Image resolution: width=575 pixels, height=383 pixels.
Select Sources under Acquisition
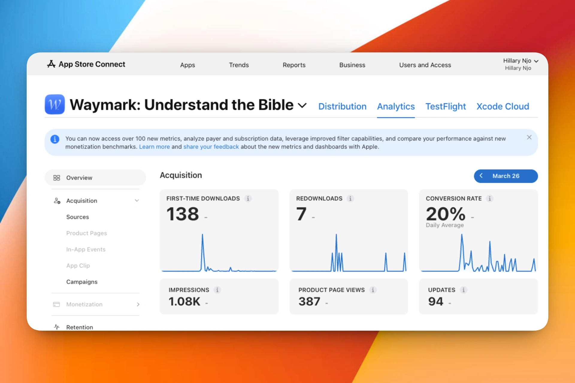coord(78,217)
